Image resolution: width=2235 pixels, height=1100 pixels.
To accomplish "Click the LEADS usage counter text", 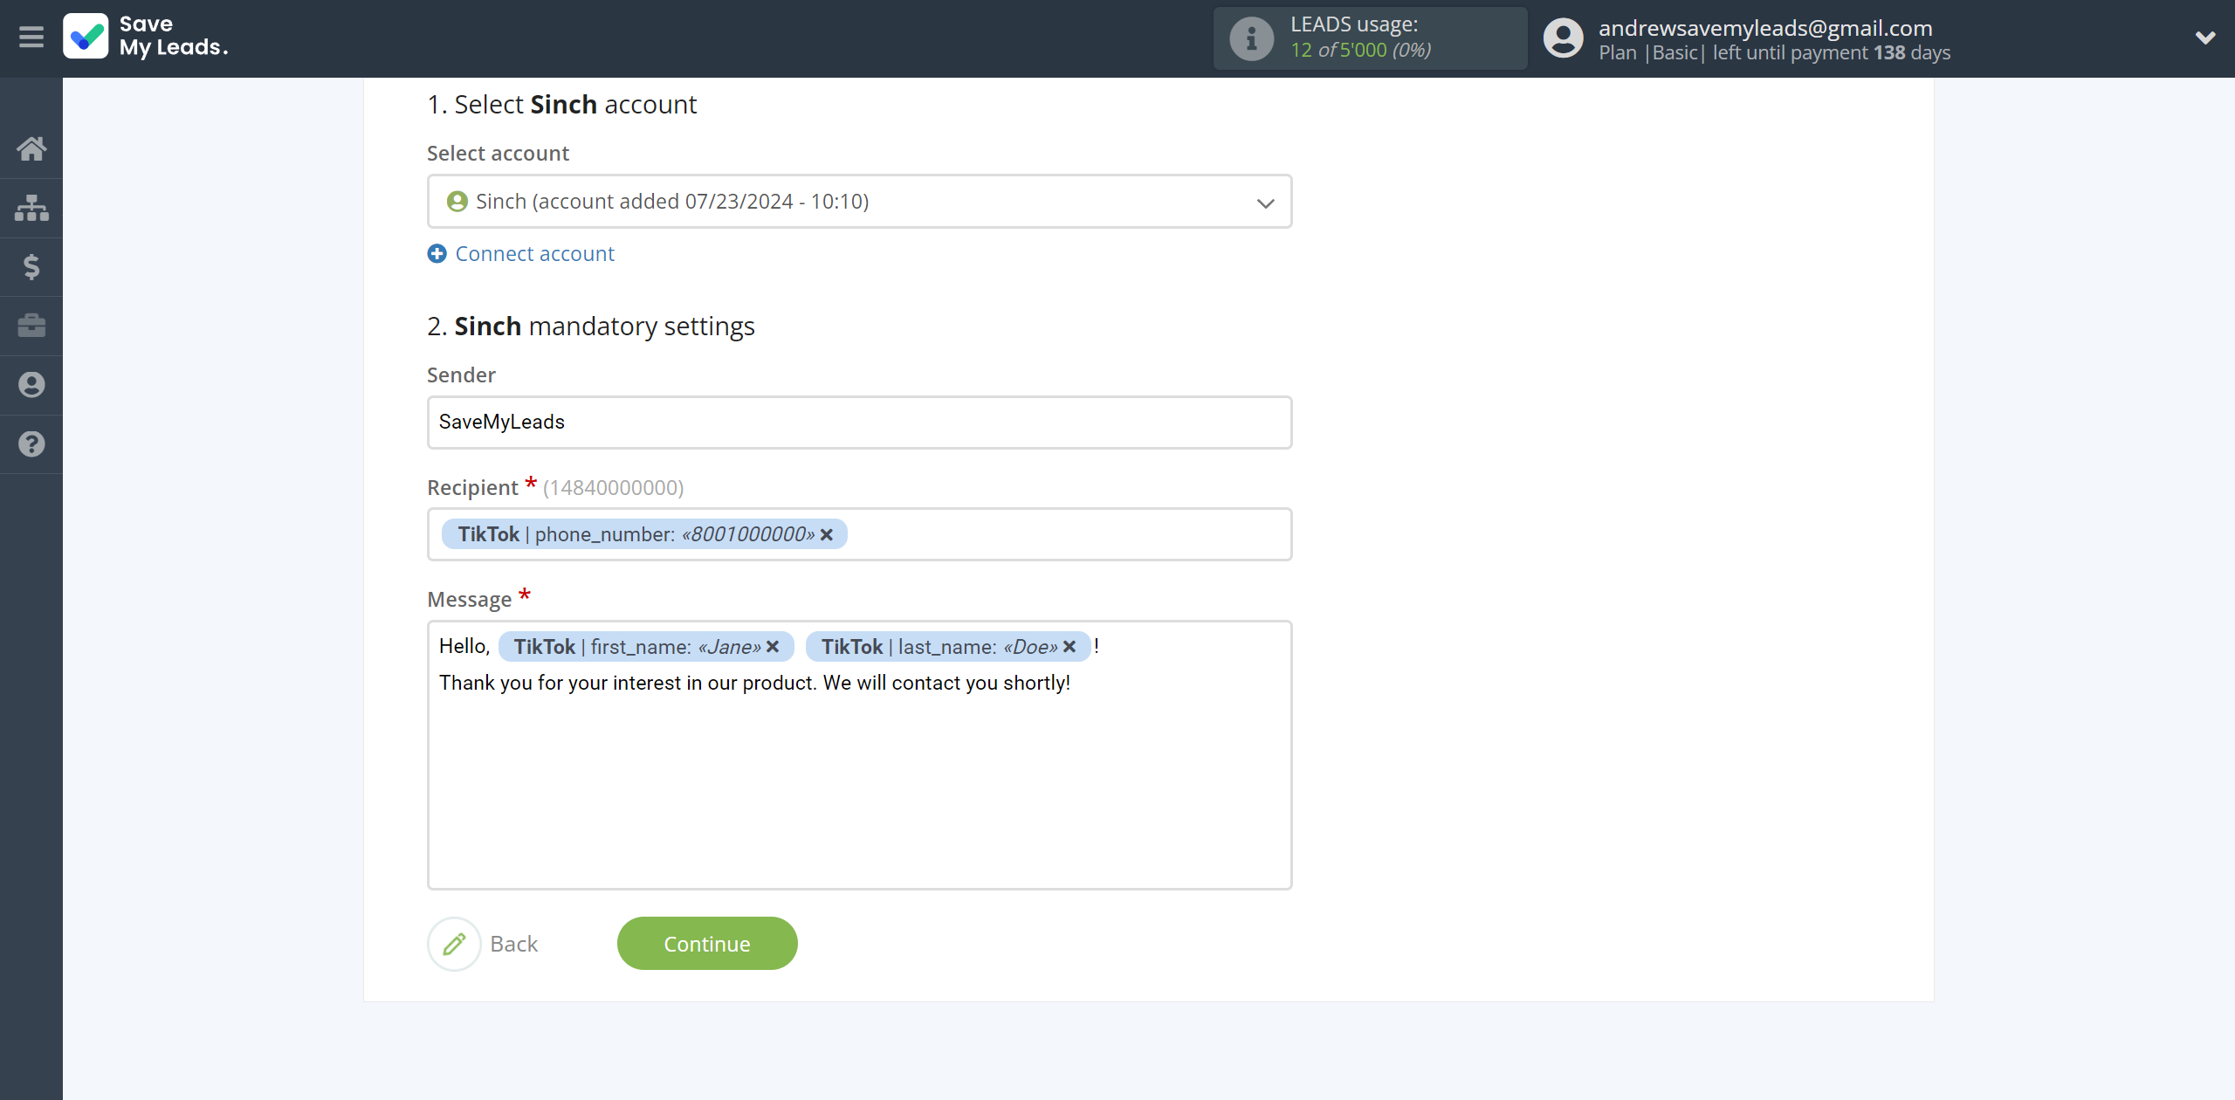I will (x=1360, y=50).
